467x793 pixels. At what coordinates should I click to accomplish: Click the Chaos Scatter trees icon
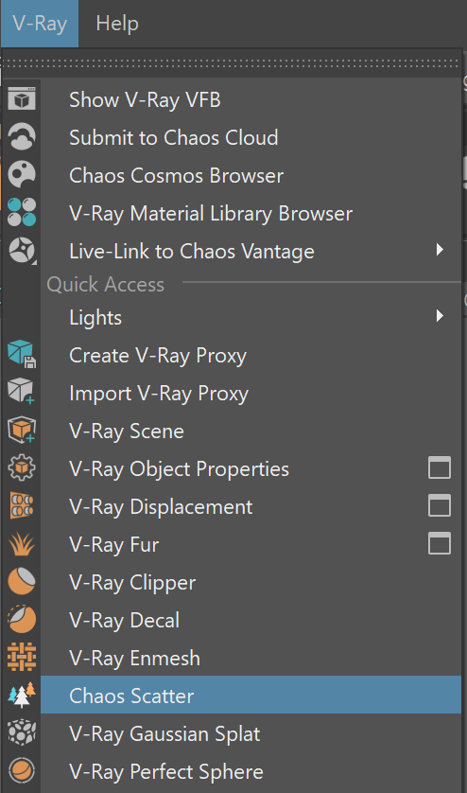coord(21,695)
